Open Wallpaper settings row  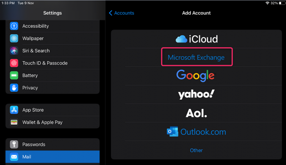pyautogui.click(x=53, y=39)
